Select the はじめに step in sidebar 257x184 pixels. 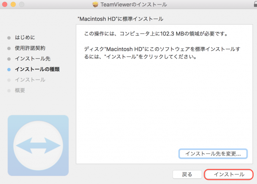tap(25, 37)
